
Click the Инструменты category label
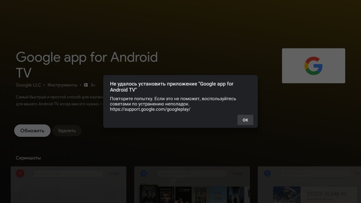click(x=62, y=85)
